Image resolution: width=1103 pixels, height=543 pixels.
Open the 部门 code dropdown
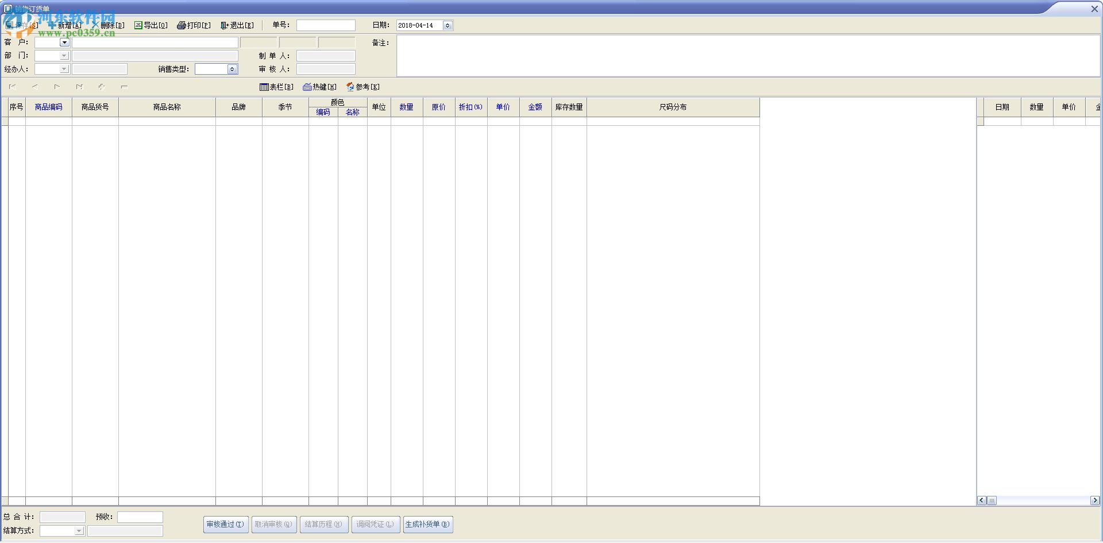[64, 56]
